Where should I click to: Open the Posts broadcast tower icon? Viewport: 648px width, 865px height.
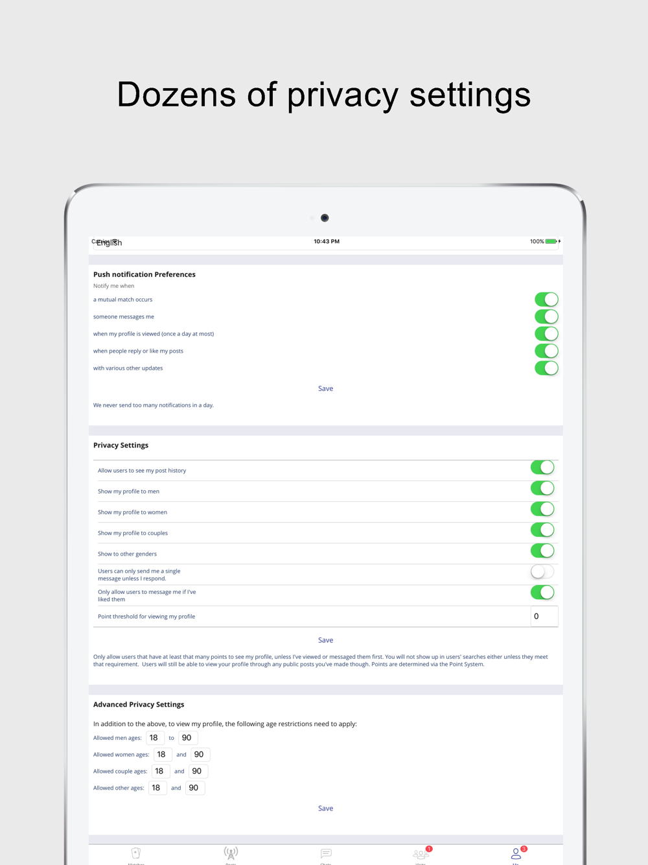[x=231, y=853]
